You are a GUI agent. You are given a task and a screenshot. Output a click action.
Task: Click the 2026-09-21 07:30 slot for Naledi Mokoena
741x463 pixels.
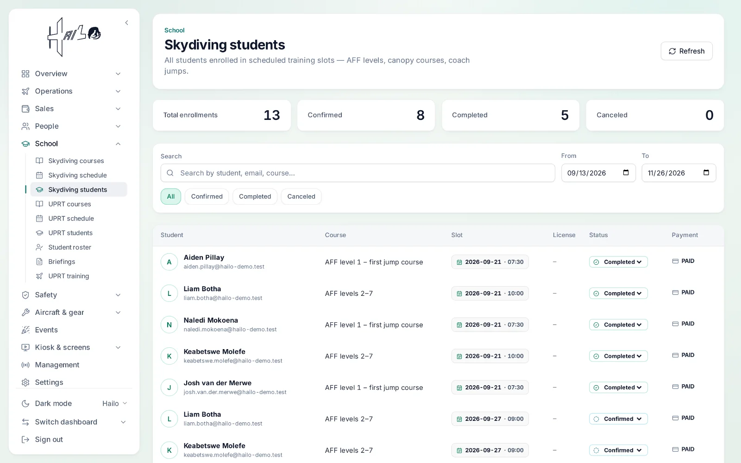pyautogui.click(x=490, y=325)
